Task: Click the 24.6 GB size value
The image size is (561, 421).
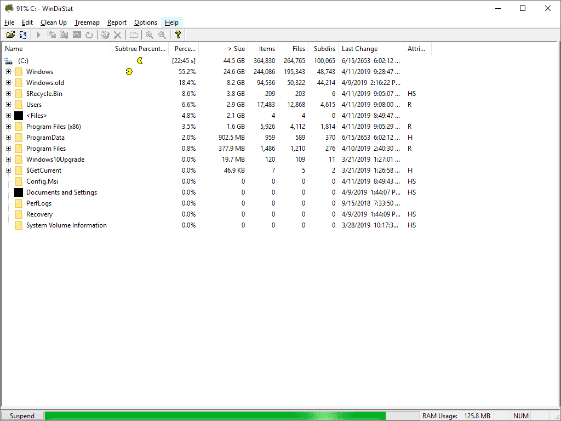Action: point(234,72)
